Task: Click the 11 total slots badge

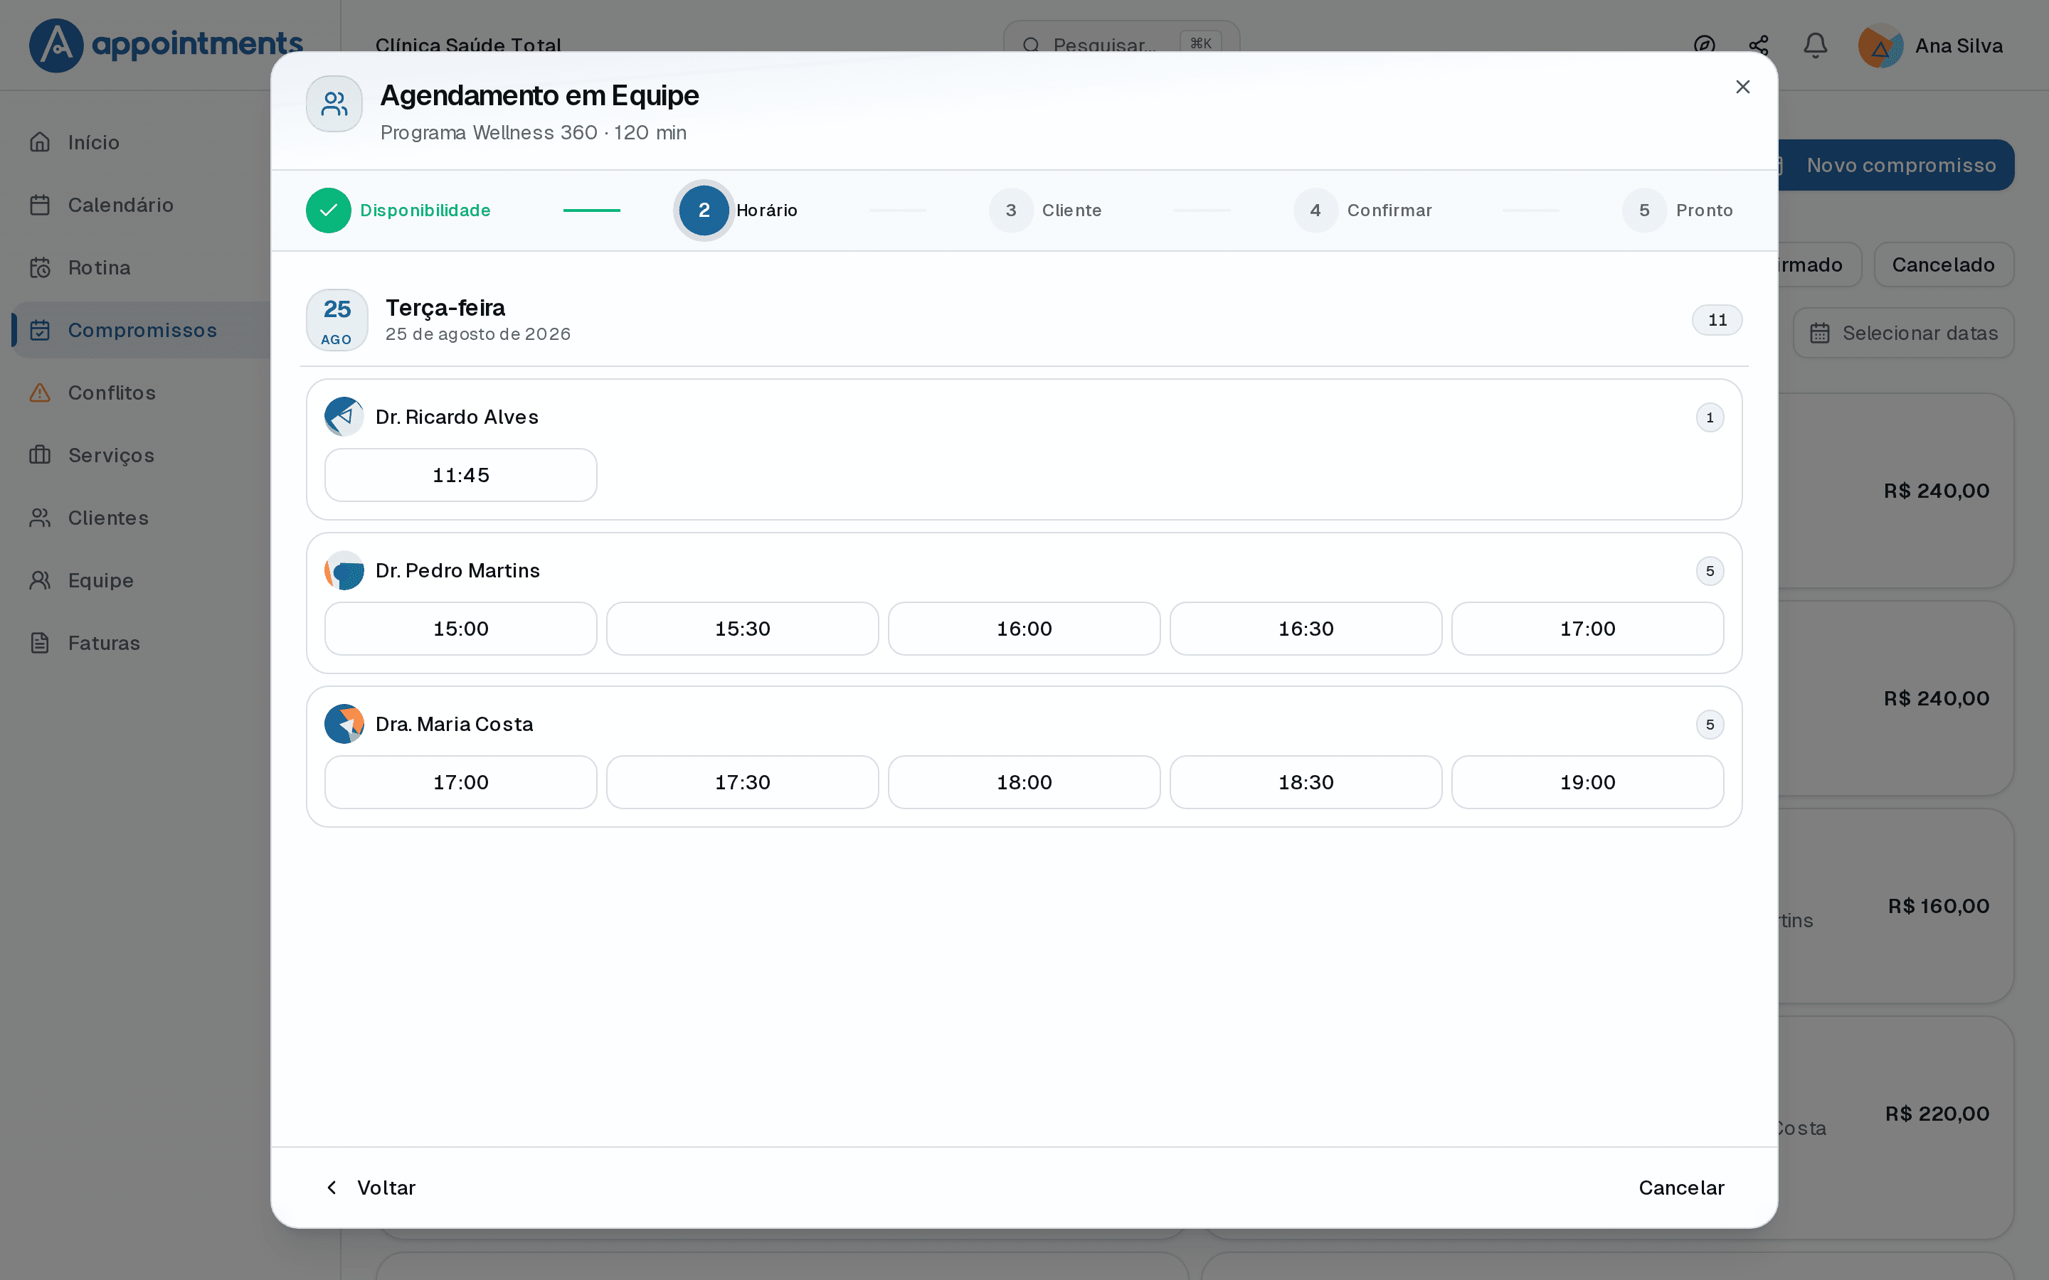Action: coord(1716,320)
